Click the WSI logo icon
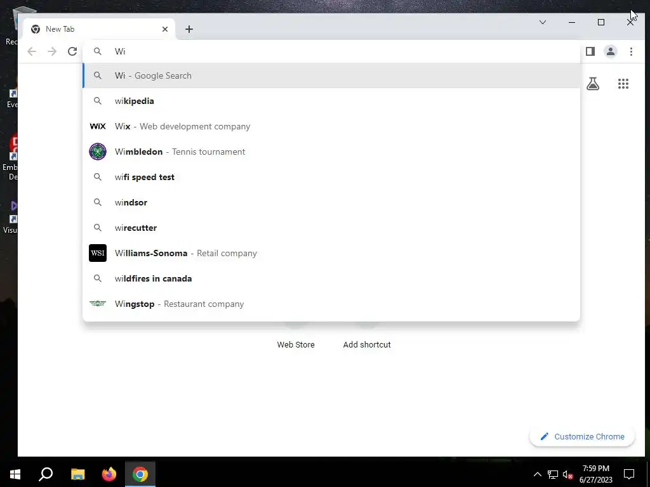 point(98,253)
